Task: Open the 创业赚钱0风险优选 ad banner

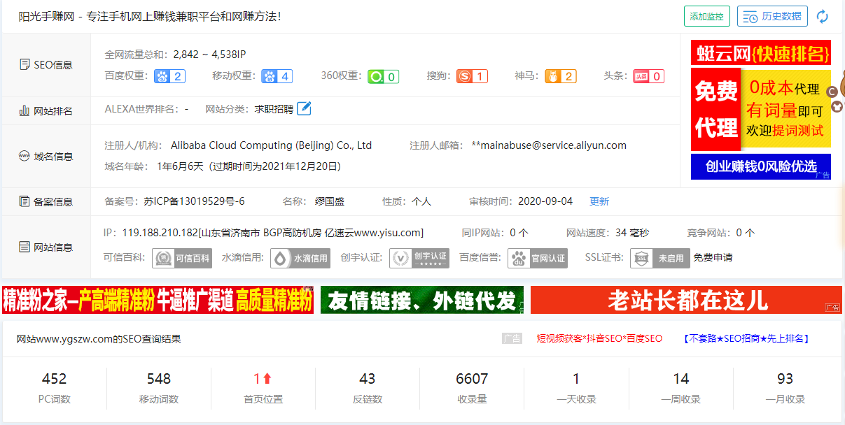Action: tap(761, 166)
